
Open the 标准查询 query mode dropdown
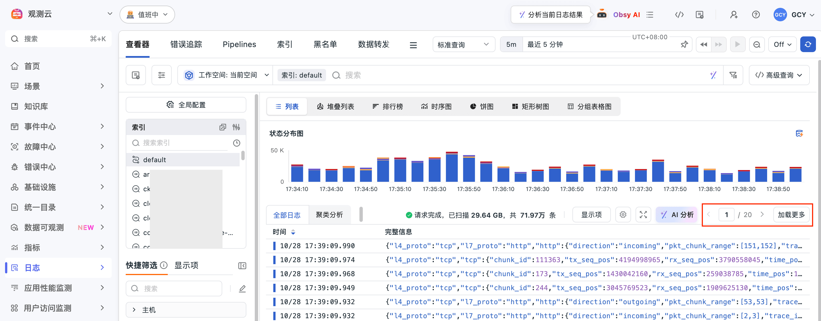(x=464, y=45)
